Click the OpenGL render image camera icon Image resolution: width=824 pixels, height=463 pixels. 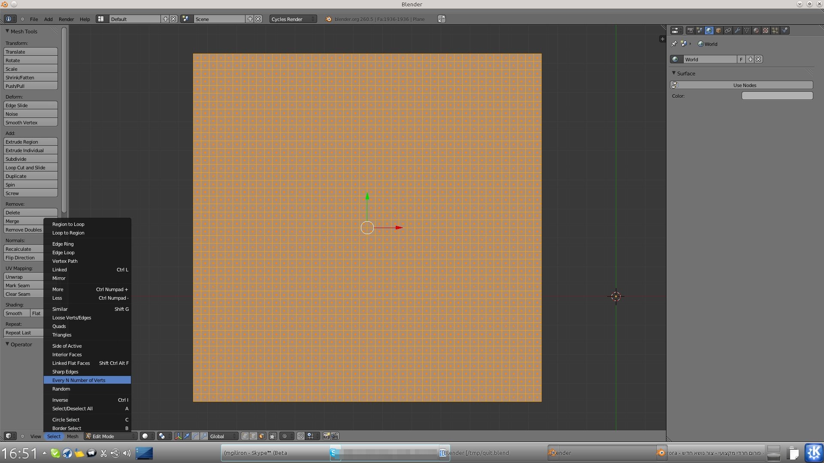(x=326, y=436)
